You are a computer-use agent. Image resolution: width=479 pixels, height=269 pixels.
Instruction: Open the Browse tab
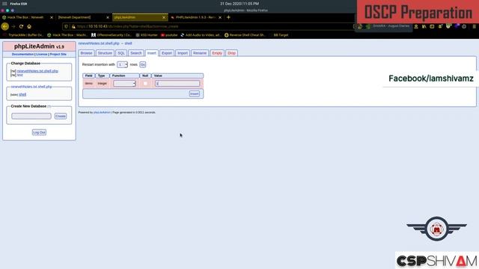pos(87,53)
